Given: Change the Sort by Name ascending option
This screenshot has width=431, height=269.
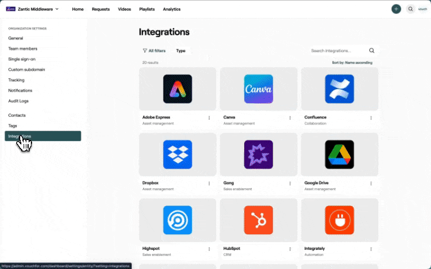Looking at the screenshot, I should click(352, 63).
